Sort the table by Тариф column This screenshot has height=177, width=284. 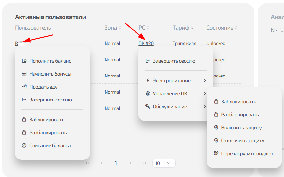click(192, 28)
